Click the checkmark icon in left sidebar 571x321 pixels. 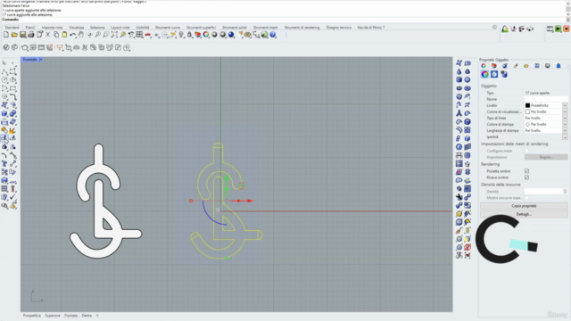pos(12,197)
